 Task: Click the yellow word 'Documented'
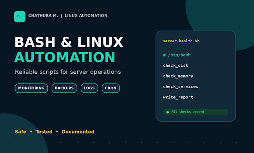coord(78,132)
